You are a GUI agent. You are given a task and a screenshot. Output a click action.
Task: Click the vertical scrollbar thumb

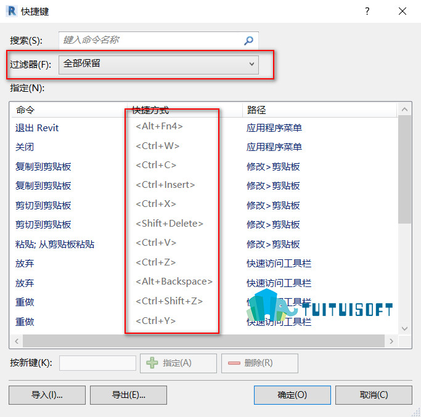tap(404, 169)
